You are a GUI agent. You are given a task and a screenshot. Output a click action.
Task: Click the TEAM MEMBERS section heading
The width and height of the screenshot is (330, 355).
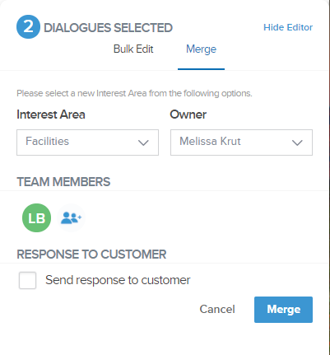tap(63, 182)
